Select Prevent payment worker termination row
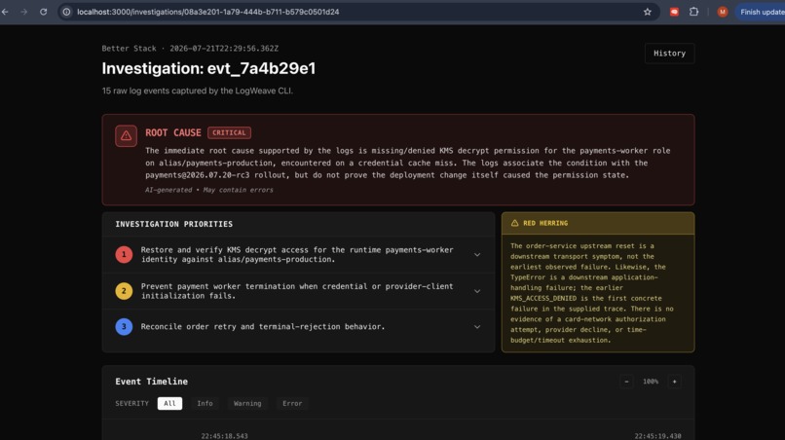Screen dimensions: 785x440 pos(298,291)
